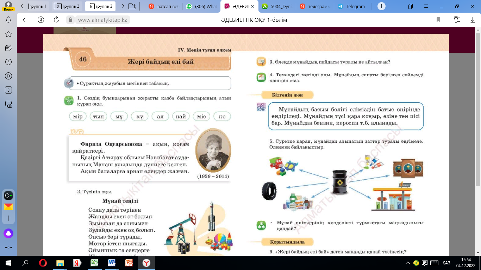This screenshot has height=270, width=481.
Task: Switch to the (306) WhatsApp tab
Action: point(202,6)
